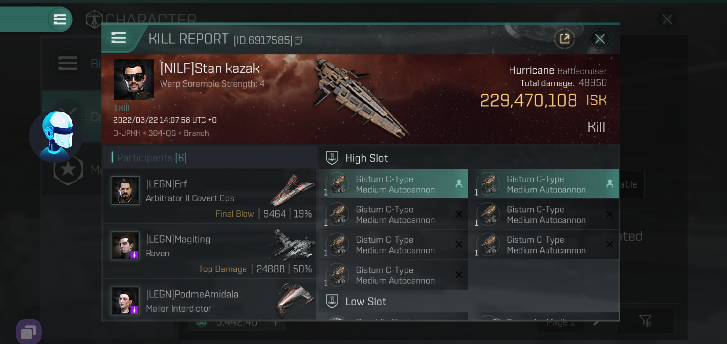Click the 0-JPKH system location link

127,133
